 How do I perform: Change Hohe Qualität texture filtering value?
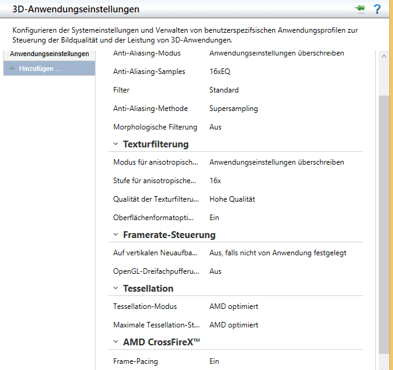coord(232,199)
